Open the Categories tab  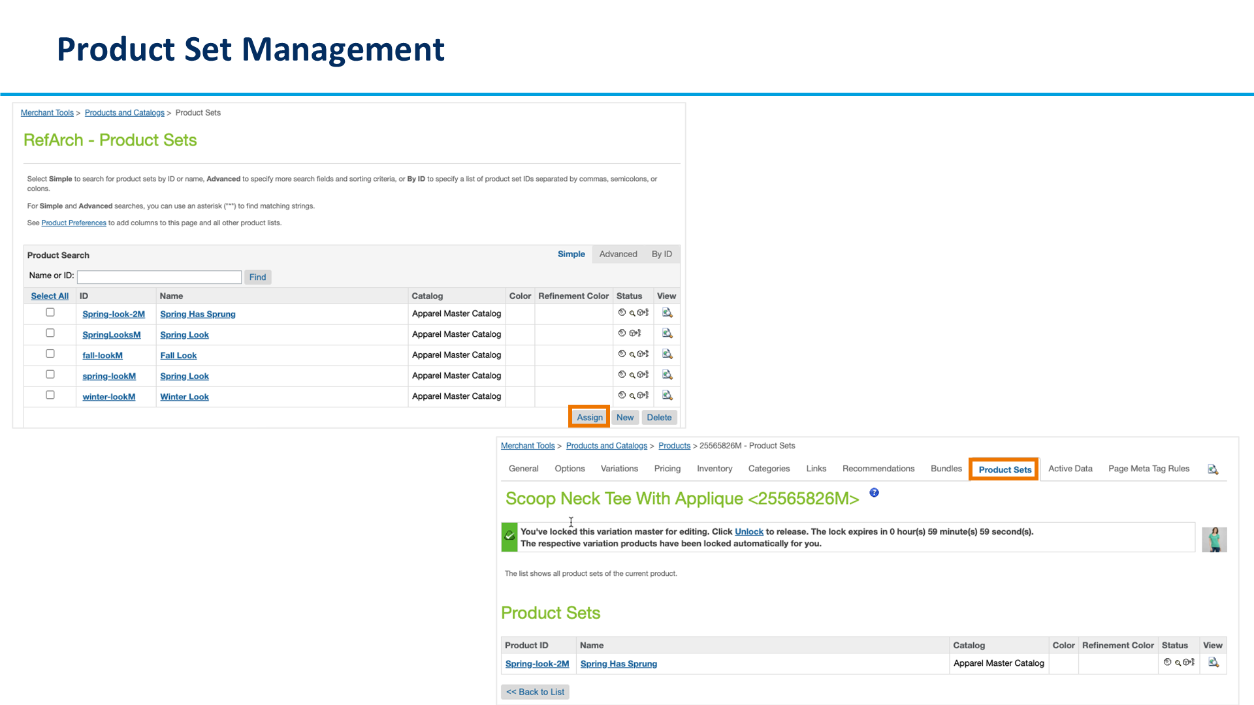(769, 469)
